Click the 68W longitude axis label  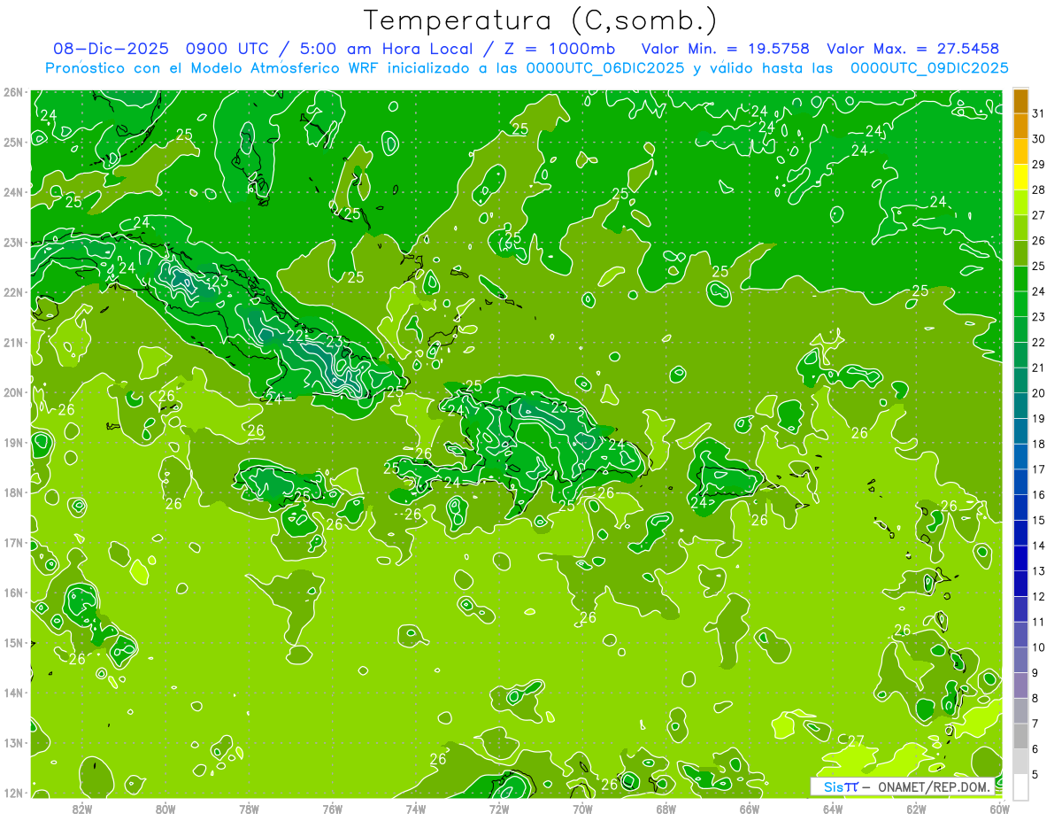pyautogui.click(x=666, y=809)
